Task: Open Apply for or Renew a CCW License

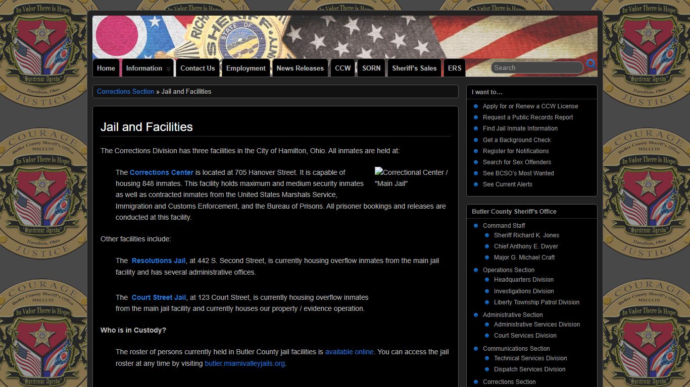Action: click(x=530, y=106)
